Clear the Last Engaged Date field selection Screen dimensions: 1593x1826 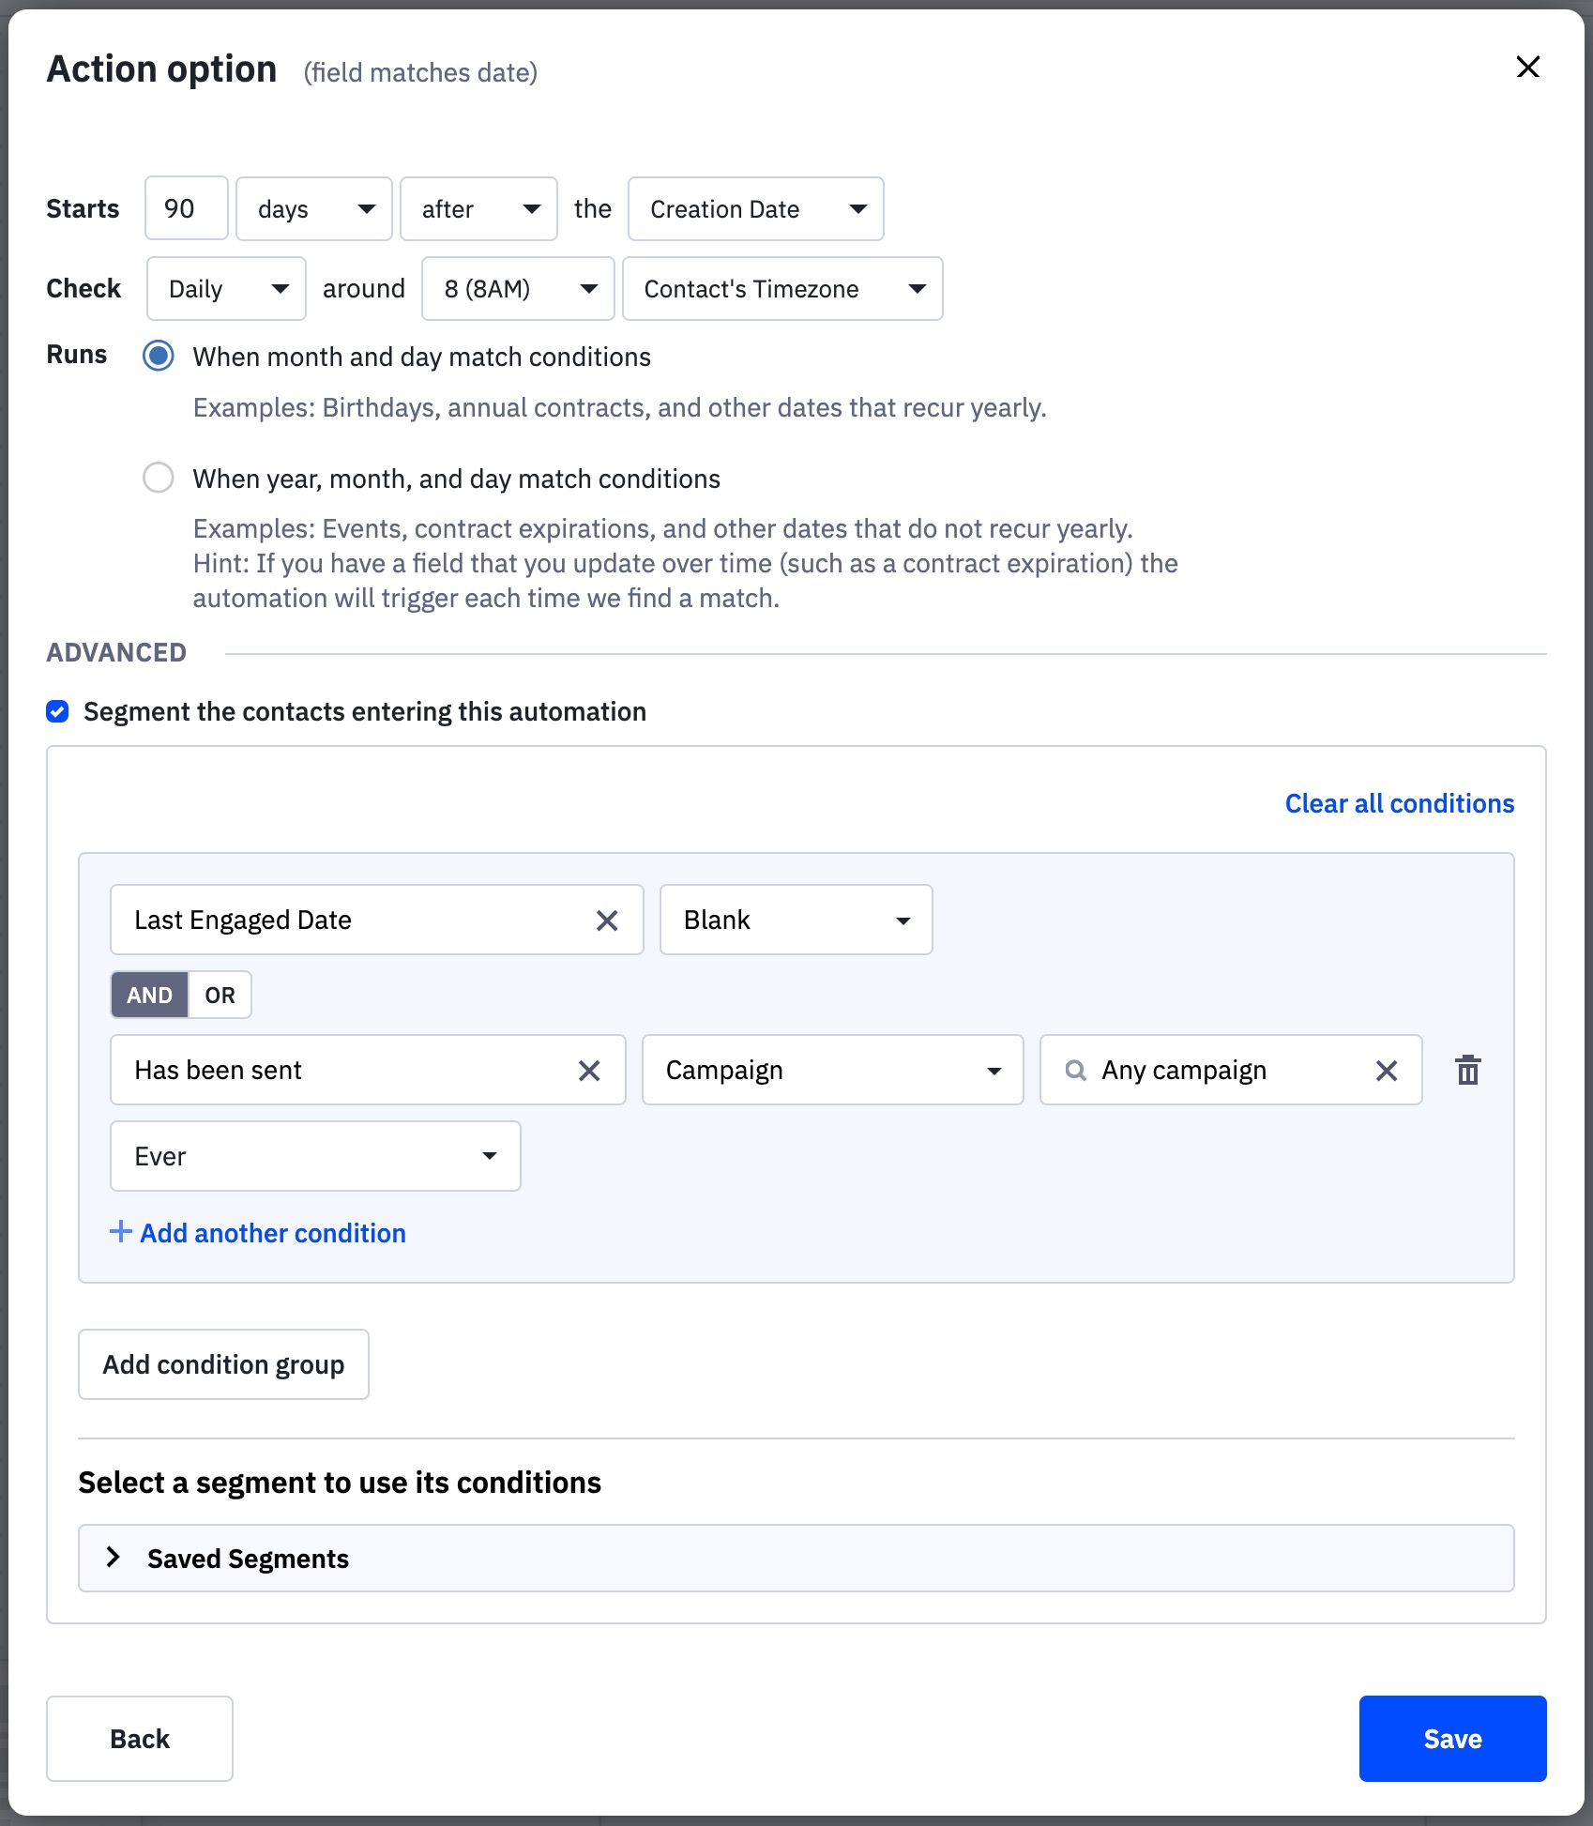point(607,921)
